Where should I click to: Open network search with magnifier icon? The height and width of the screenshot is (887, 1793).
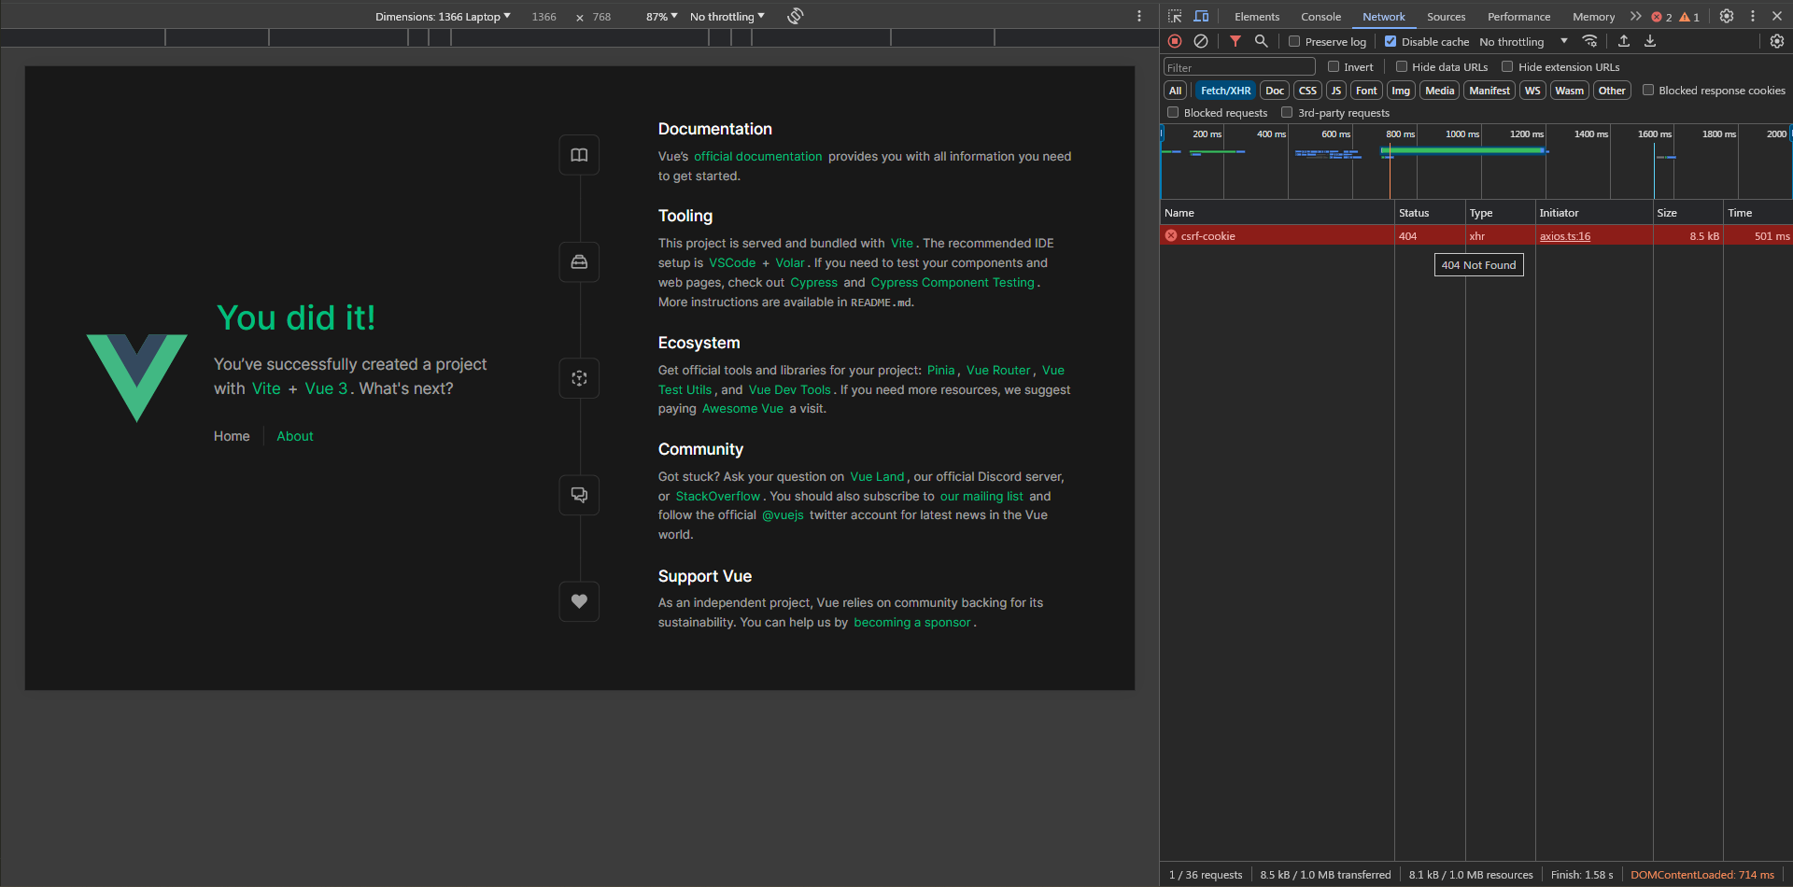[x=1261, y=41]
